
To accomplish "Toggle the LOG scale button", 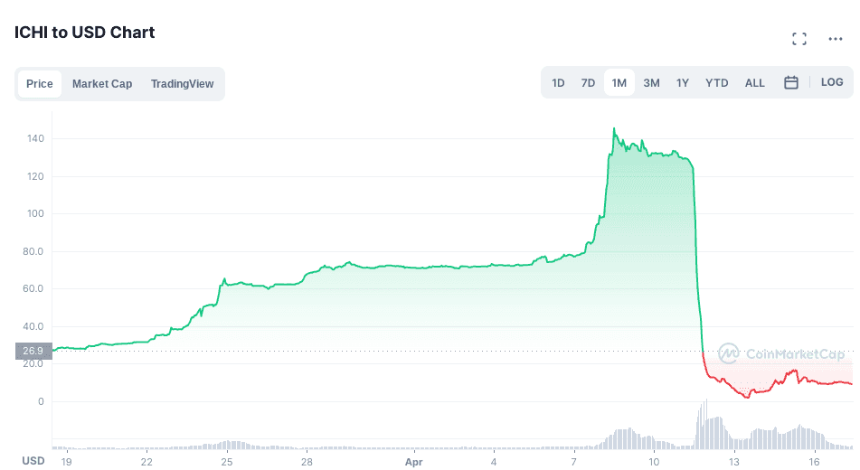I will [x=832, y=82].
